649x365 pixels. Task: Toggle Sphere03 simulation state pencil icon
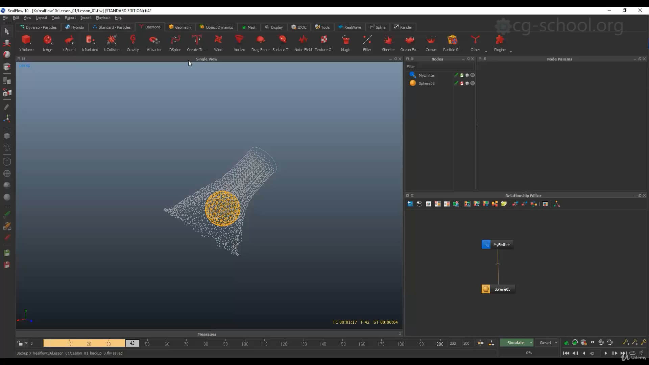click(456, 83)
